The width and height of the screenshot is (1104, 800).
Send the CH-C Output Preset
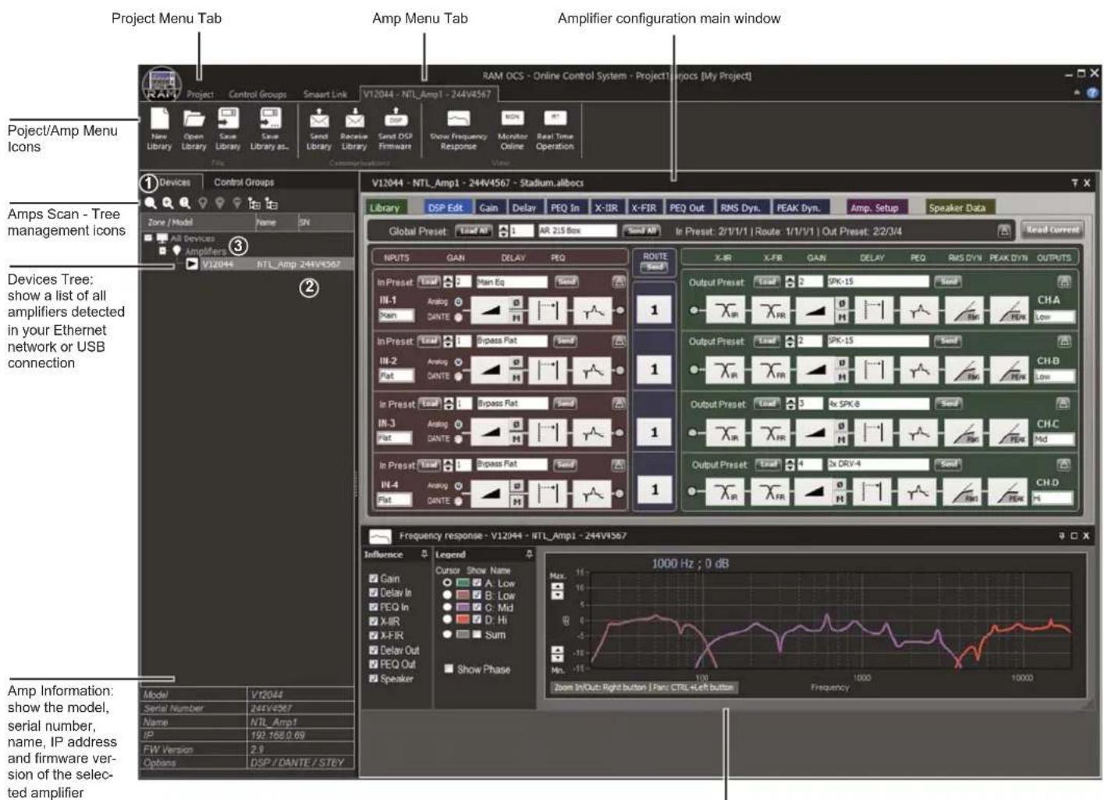pos(948,403)
